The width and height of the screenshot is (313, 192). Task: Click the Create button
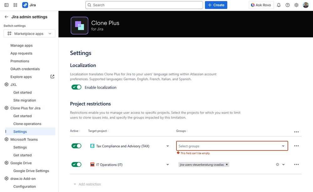point(216,5)
